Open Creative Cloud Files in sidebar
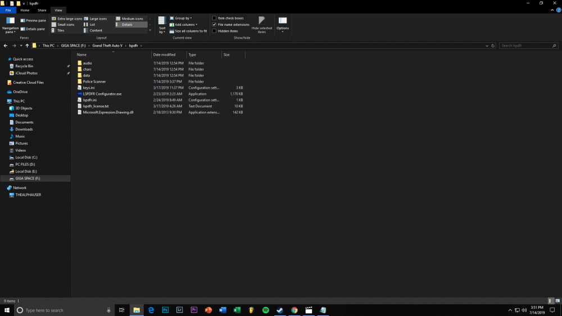Screen dimensions: 562x316 tap(28, 83)
